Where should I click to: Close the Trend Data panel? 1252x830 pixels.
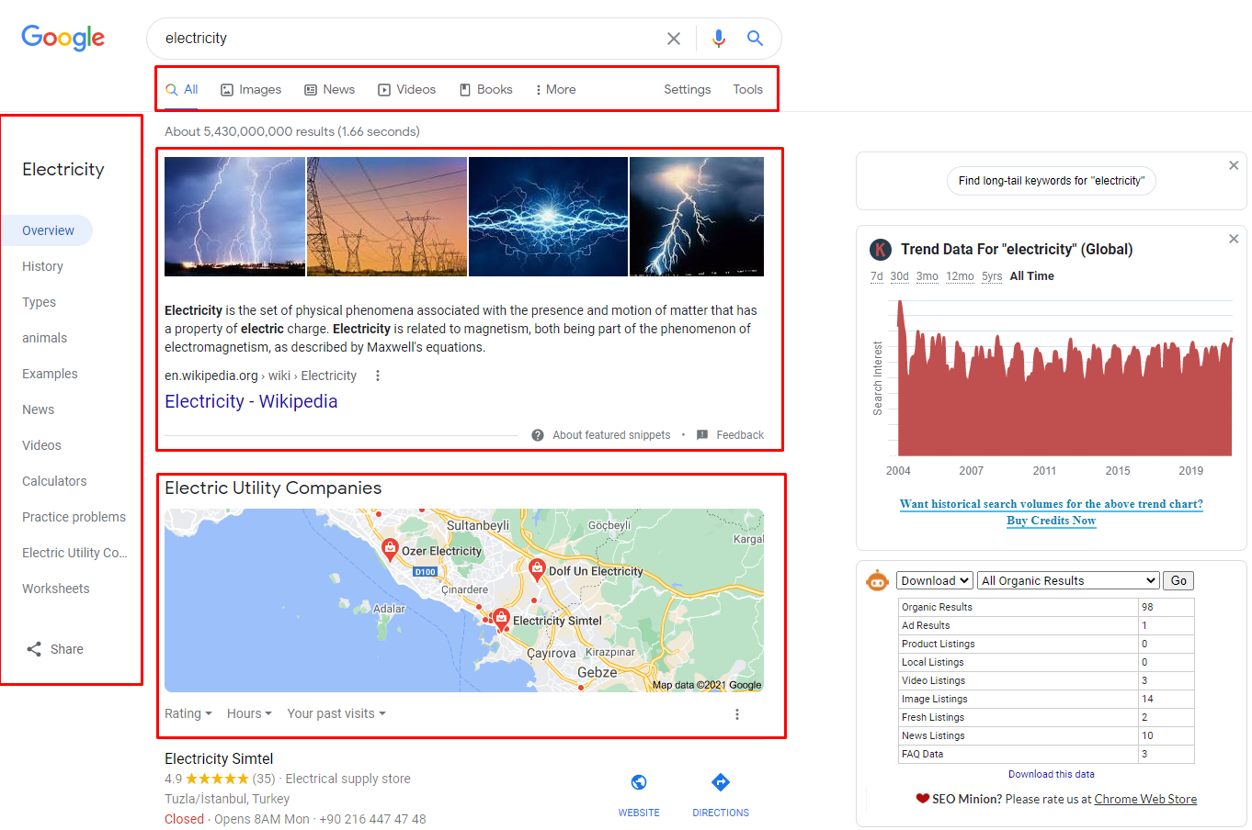pos(1234,239)
